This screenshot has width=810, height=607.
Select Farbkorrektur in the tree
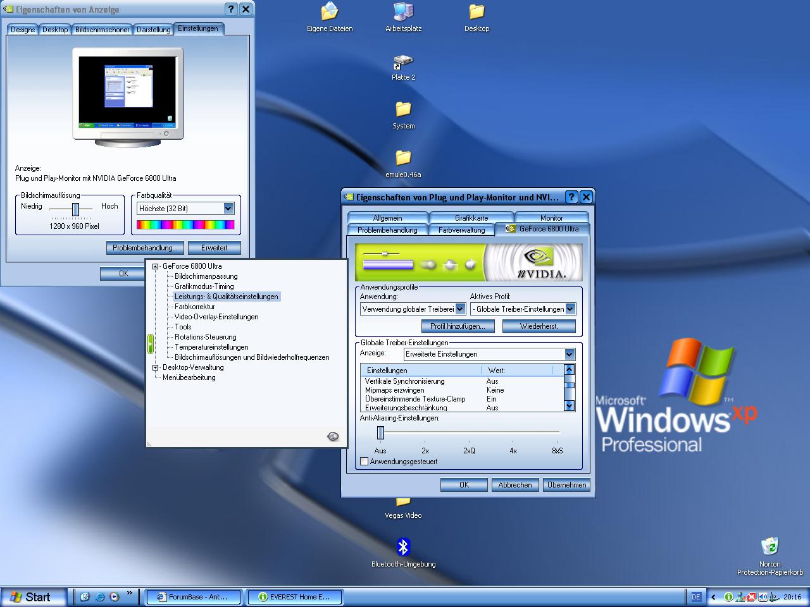(195, 307)
